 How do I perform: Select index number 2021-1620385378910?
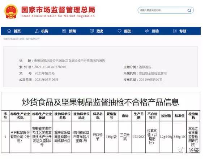click(50, 67)
